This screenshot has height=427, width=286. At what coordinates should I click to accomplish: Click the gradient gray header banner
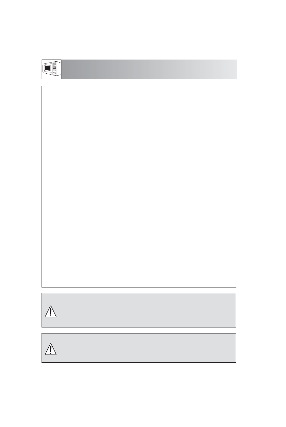coord(149,69)
